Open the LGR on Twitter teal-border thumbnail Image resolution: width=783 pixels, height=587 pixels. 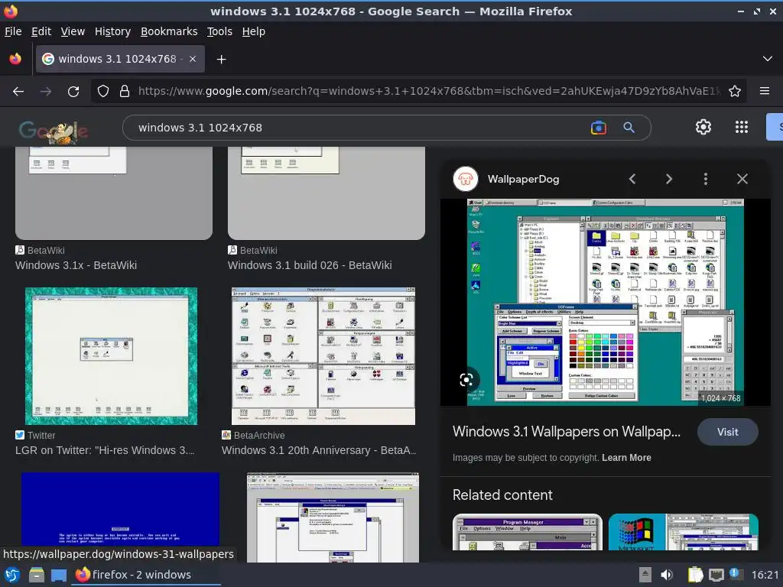[111, 356]
